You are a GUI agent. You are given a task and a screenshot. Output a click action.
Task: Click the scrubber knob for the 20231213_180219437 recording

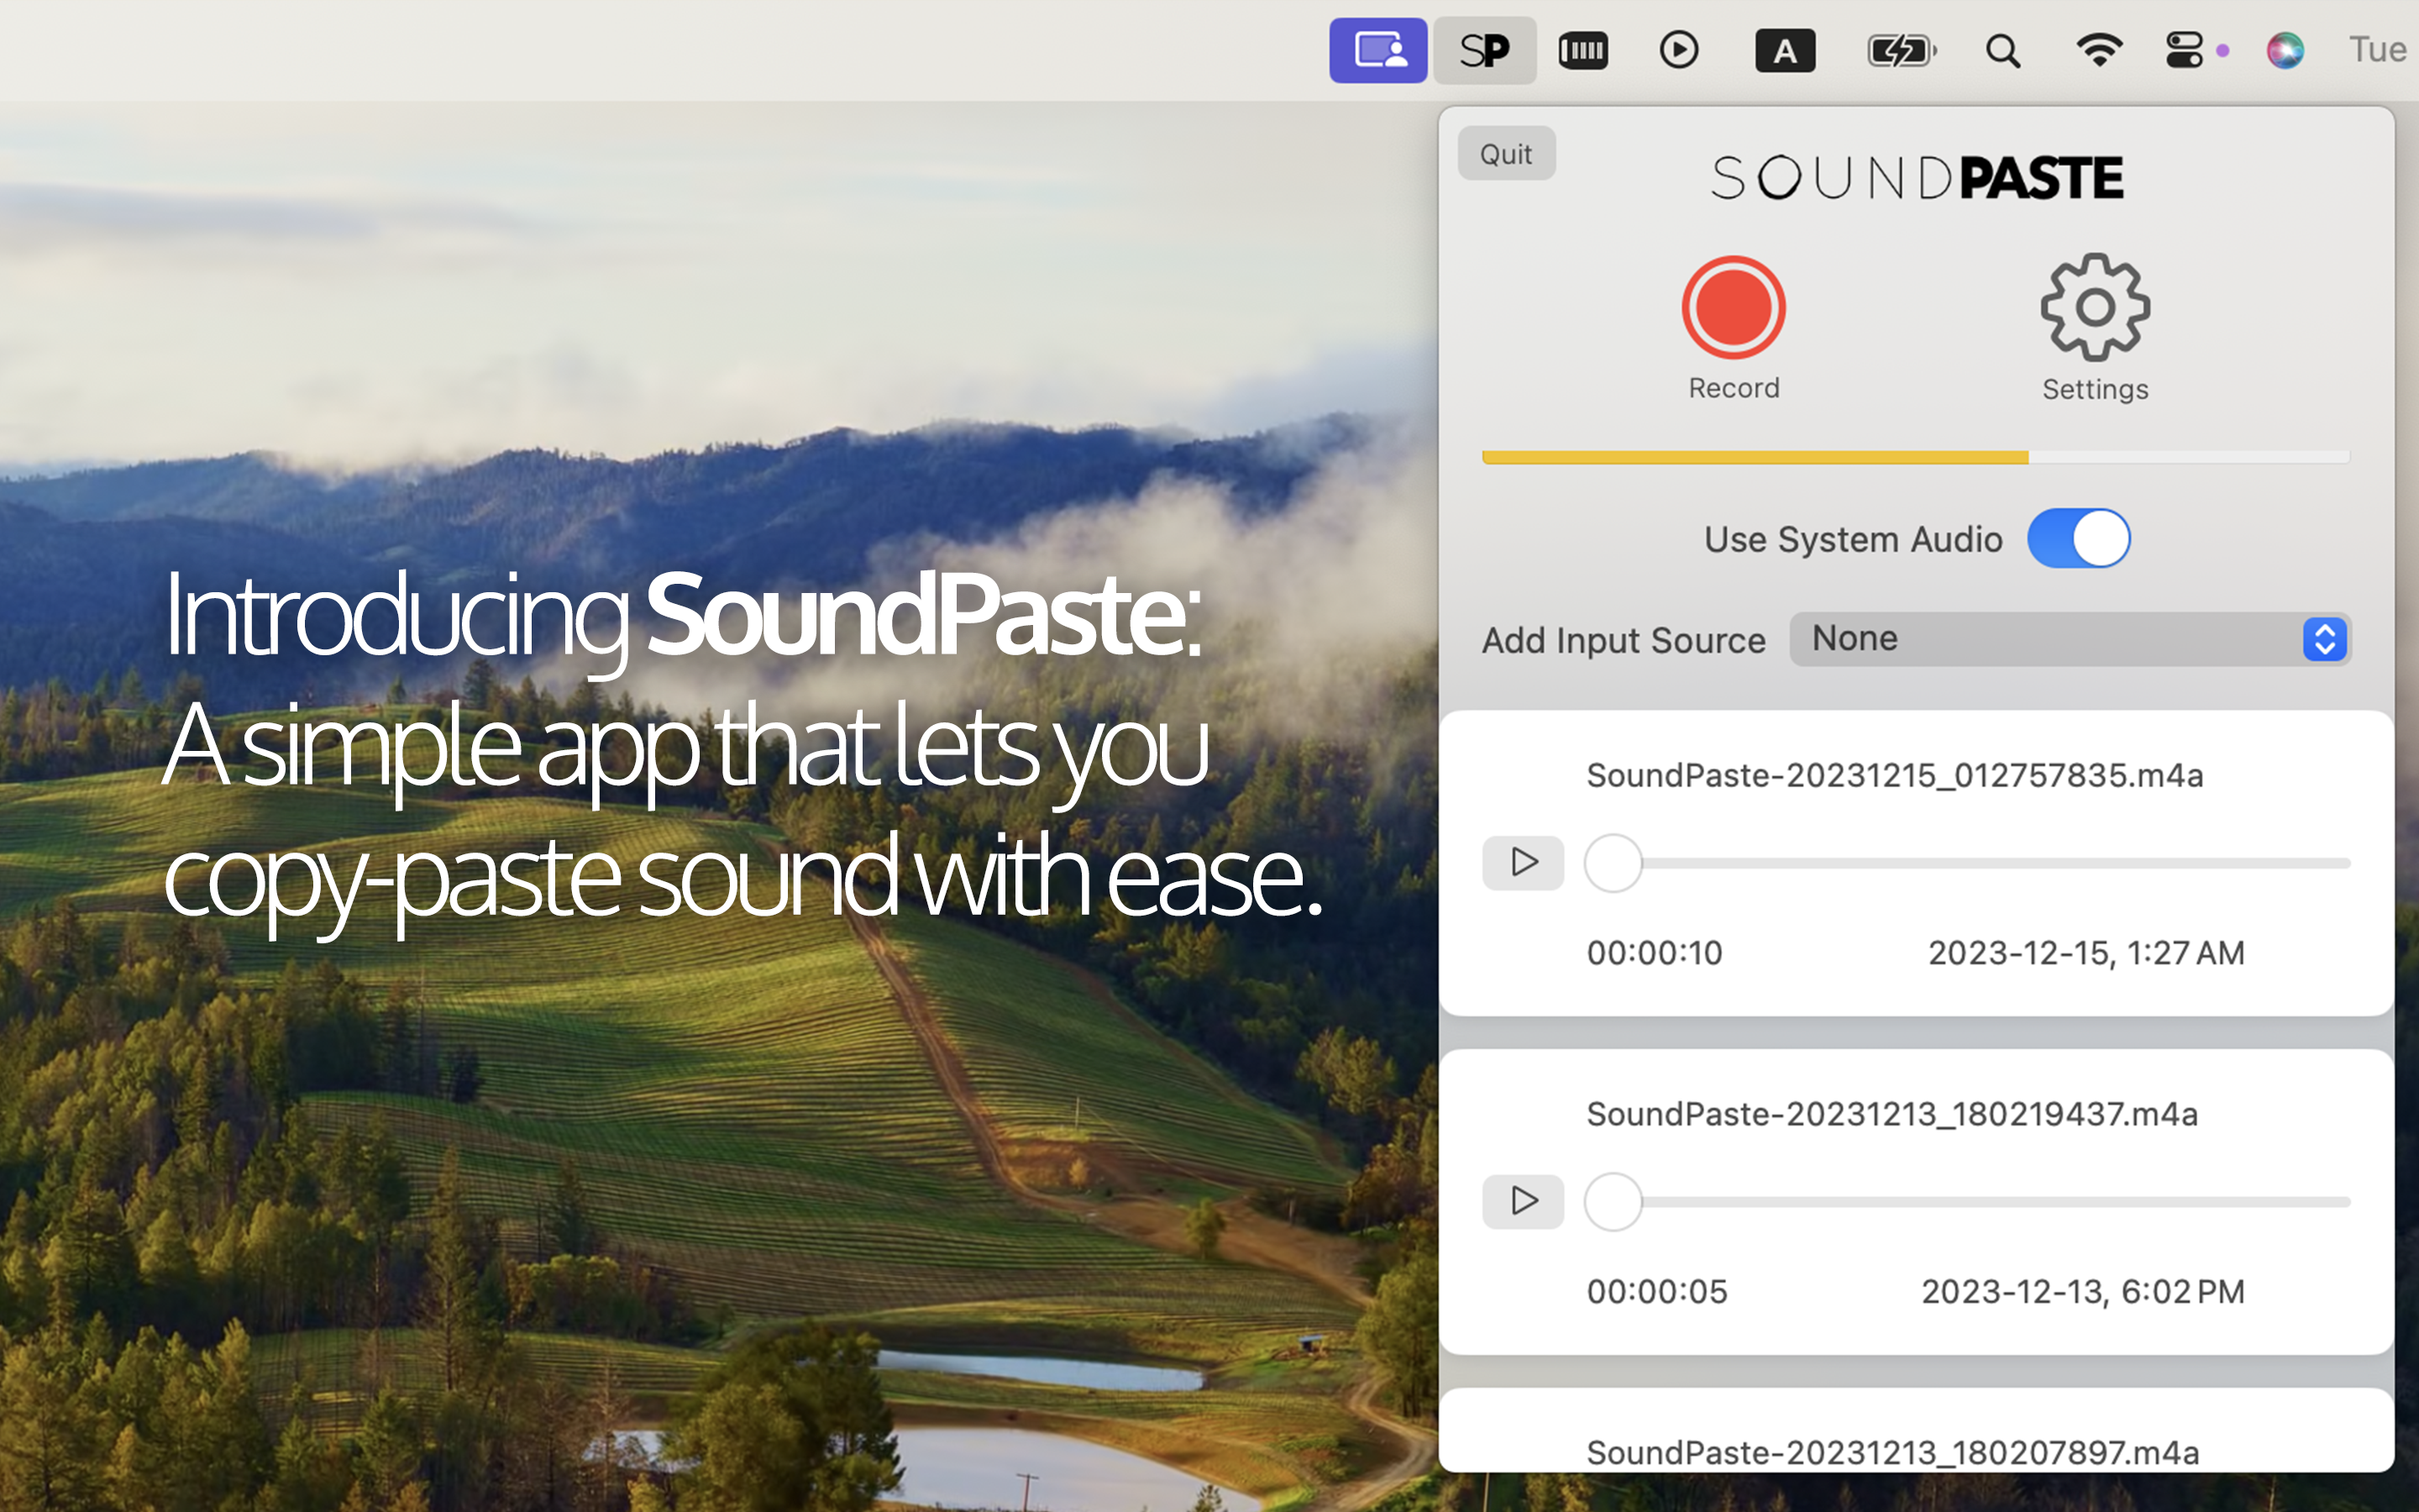click(1614, 1202)
